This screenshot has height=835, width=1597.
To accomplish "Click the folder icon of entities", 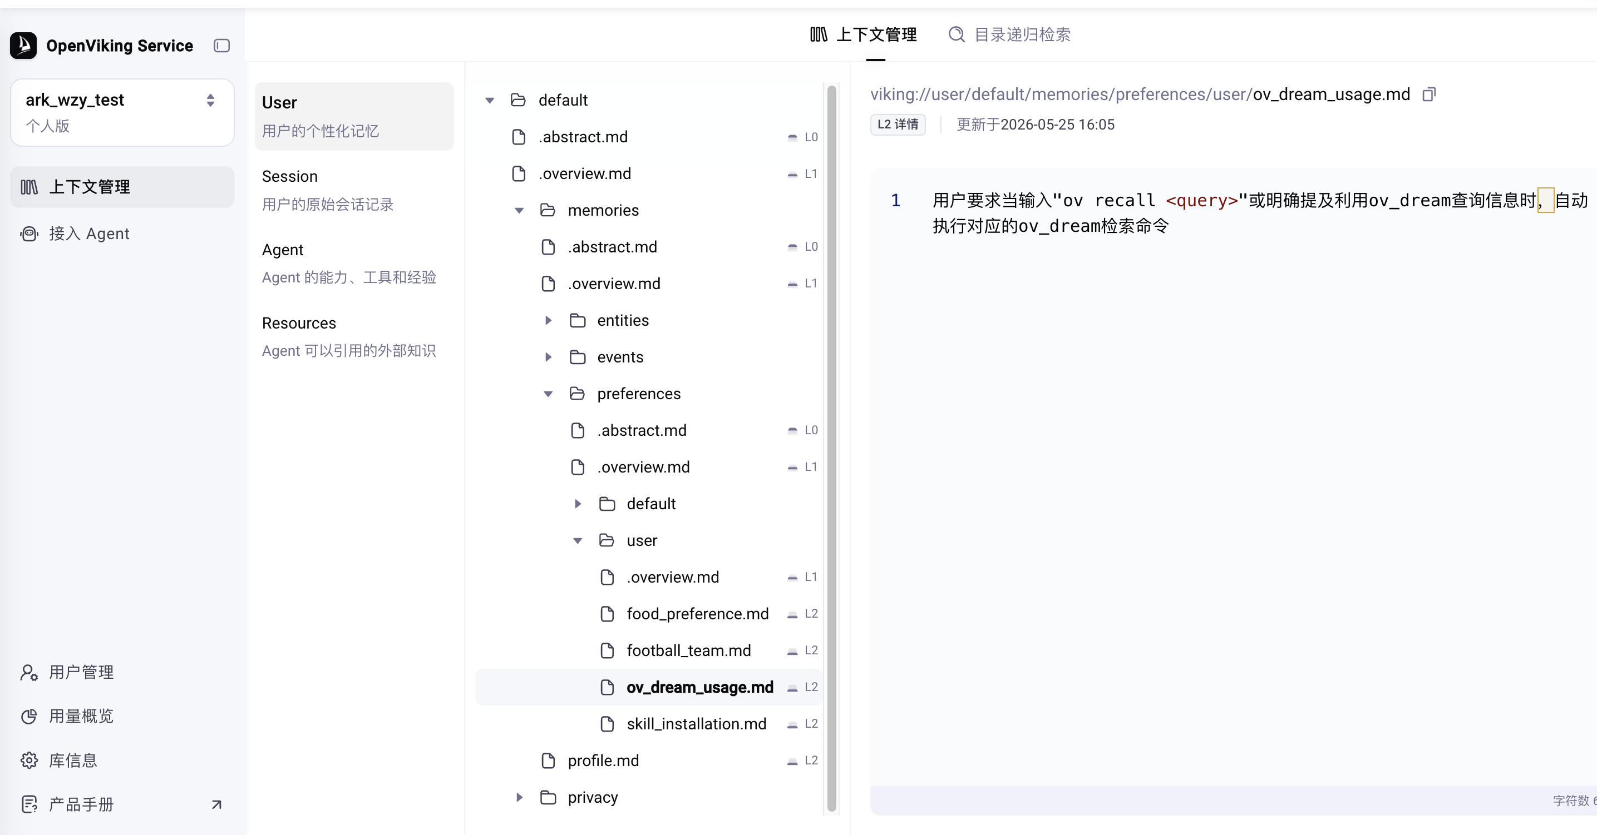I will (578, 320).
